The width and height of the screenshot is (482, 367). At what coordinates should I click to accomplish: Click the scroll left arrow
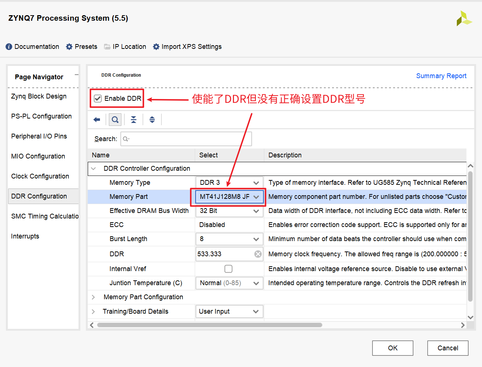tap(92, 325)
